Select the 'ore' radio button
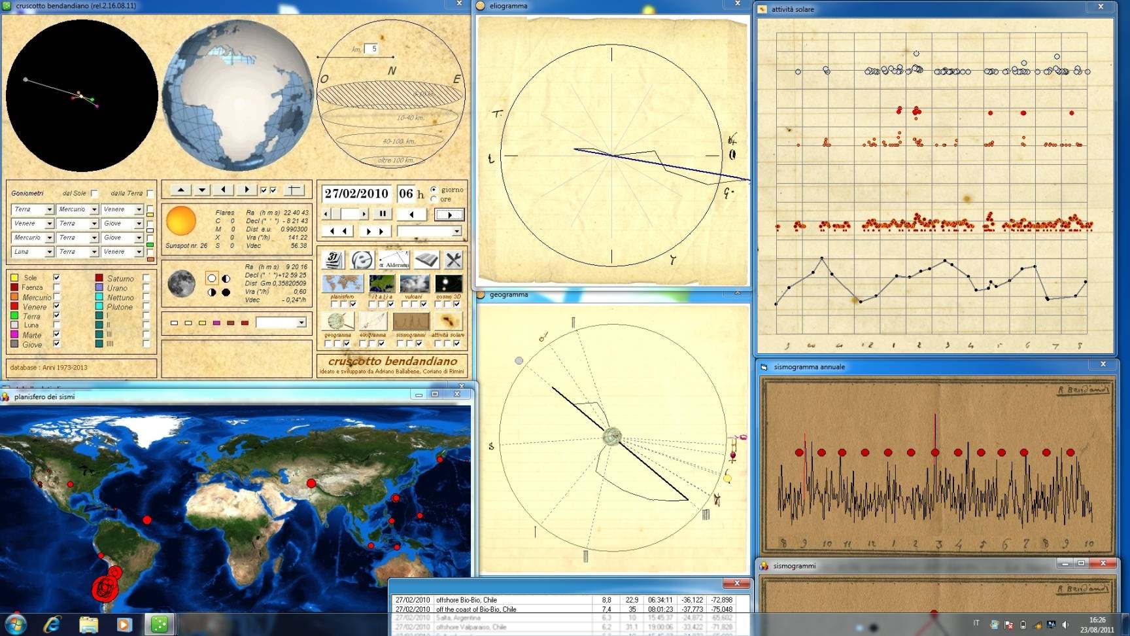Screen dimensions: 1130x636 point(434,199)
